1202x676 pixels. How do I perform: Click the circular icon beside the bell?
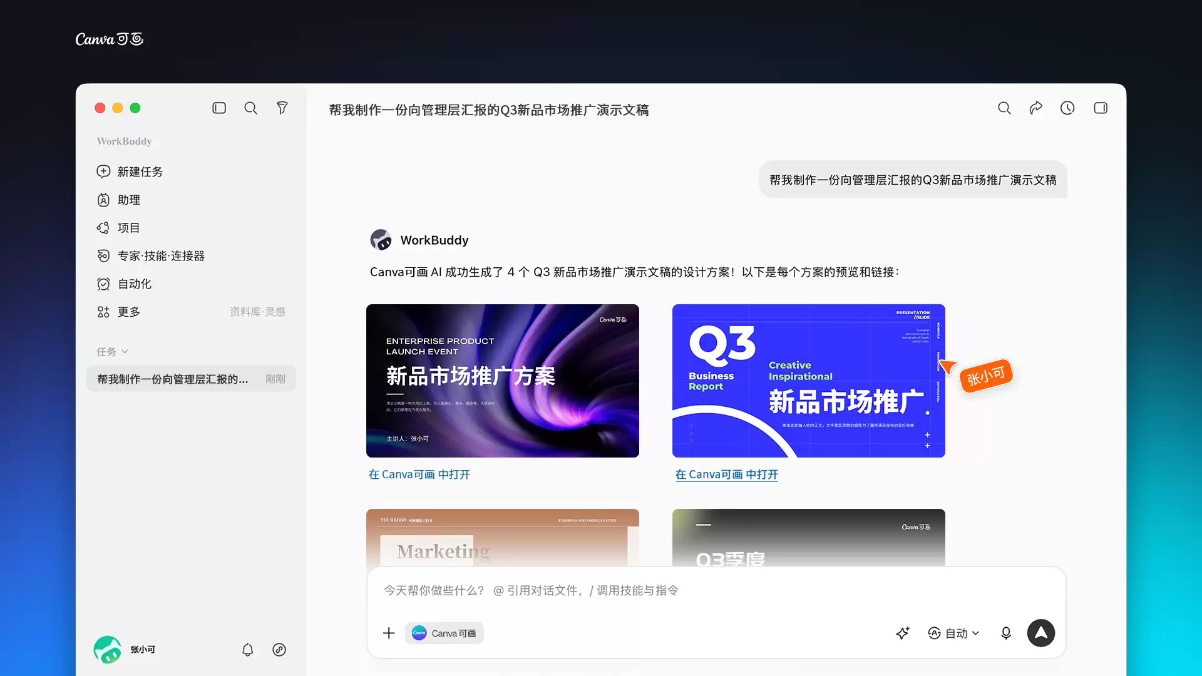click(279, 650)
